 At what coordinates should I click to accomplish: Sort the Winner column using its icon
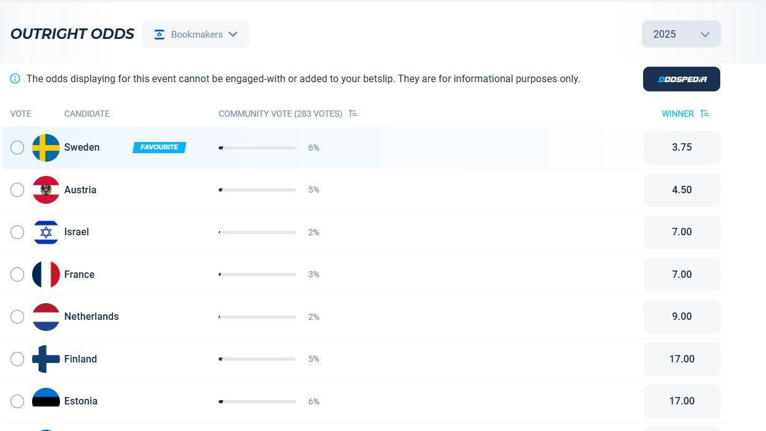tap(705, 114)
